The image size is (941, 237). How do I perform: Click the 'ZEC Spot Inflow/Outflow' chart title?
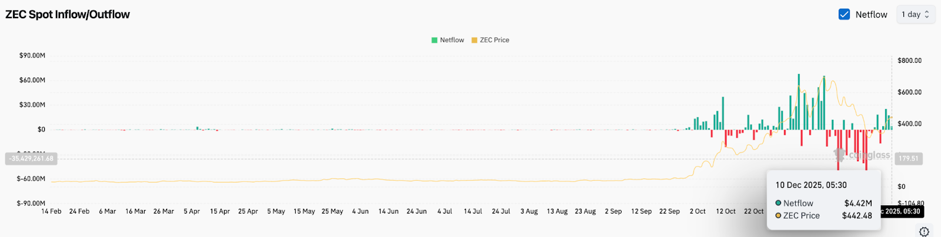[68, 15]
